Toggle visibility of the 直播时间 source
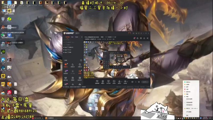 64,47
